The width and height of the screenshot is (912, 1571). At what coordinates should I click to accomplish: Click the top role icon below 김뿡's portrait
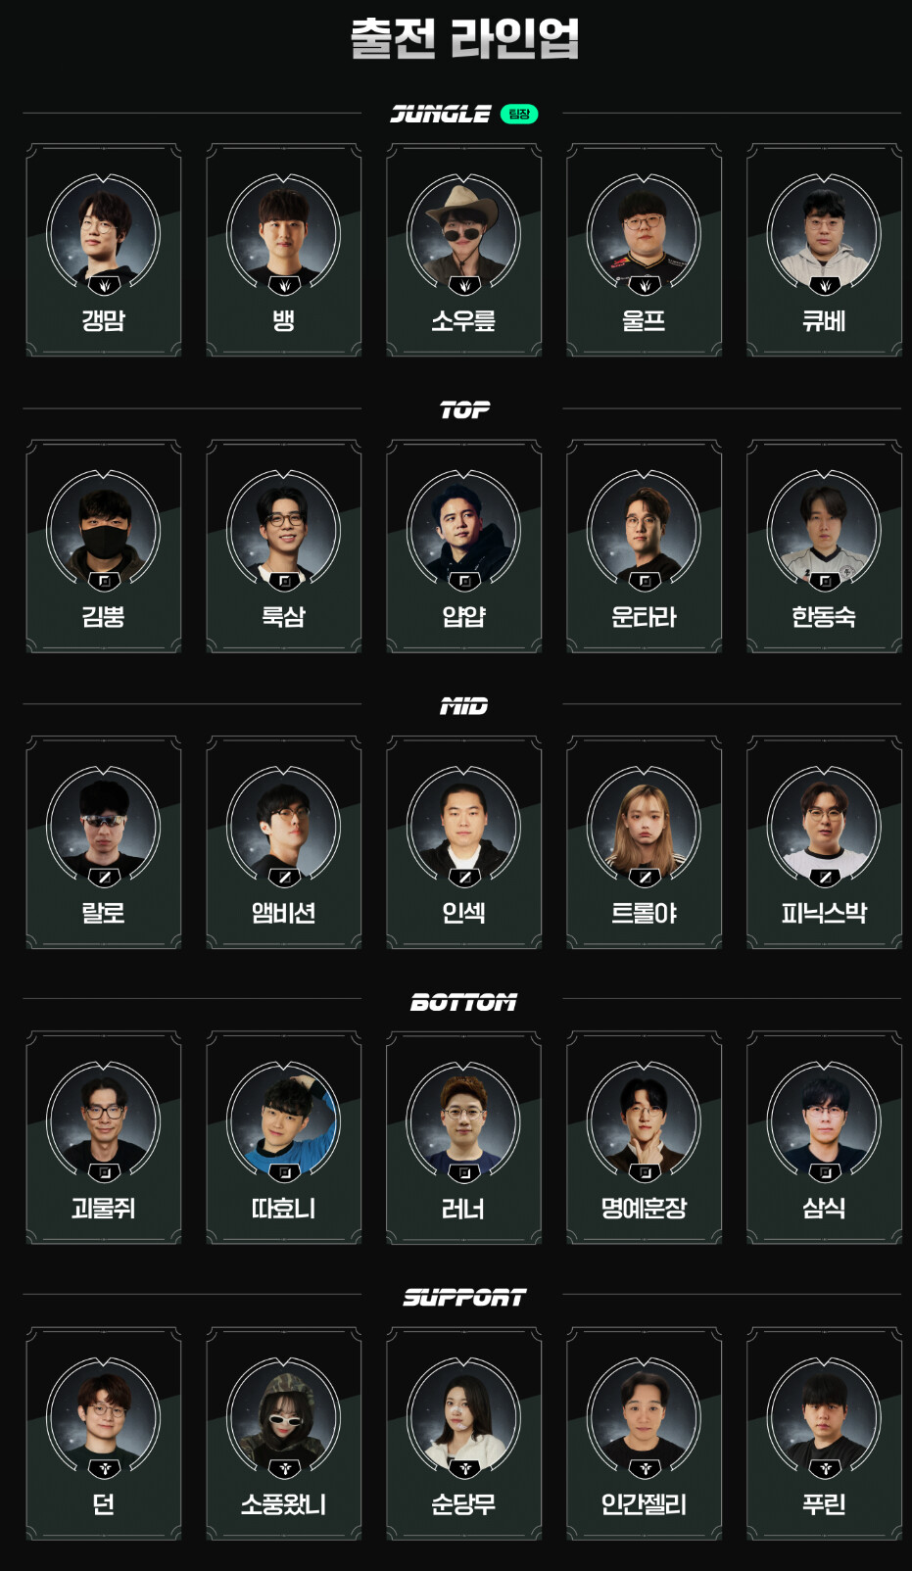[x=104, y=581]
